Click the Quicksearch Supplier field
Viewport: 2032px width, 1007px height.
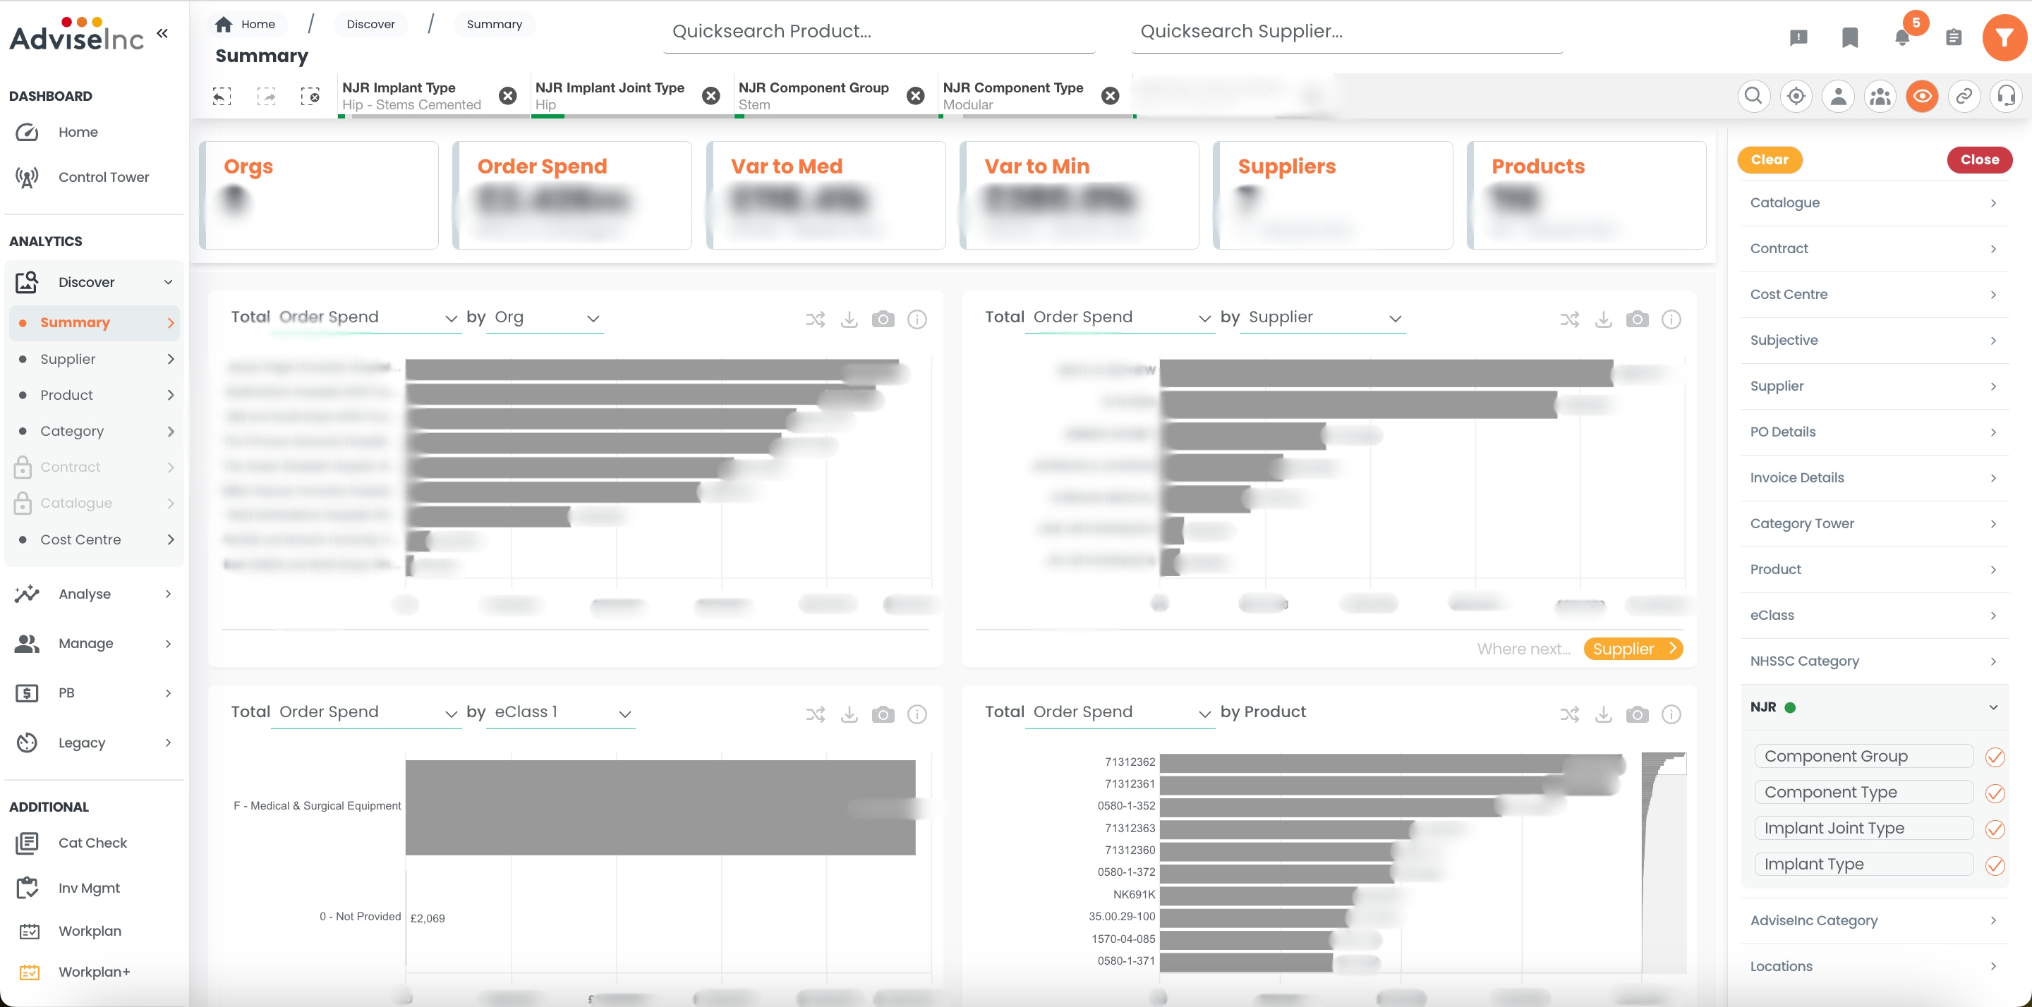coord(1346,32)
